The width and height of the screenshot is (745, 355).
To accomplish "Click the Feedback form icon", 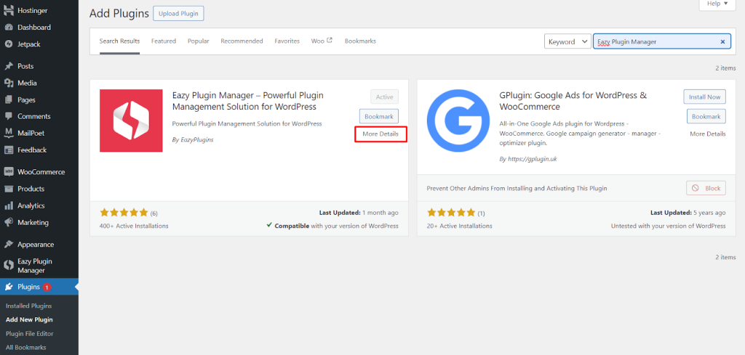I will [x=9, y=150].
